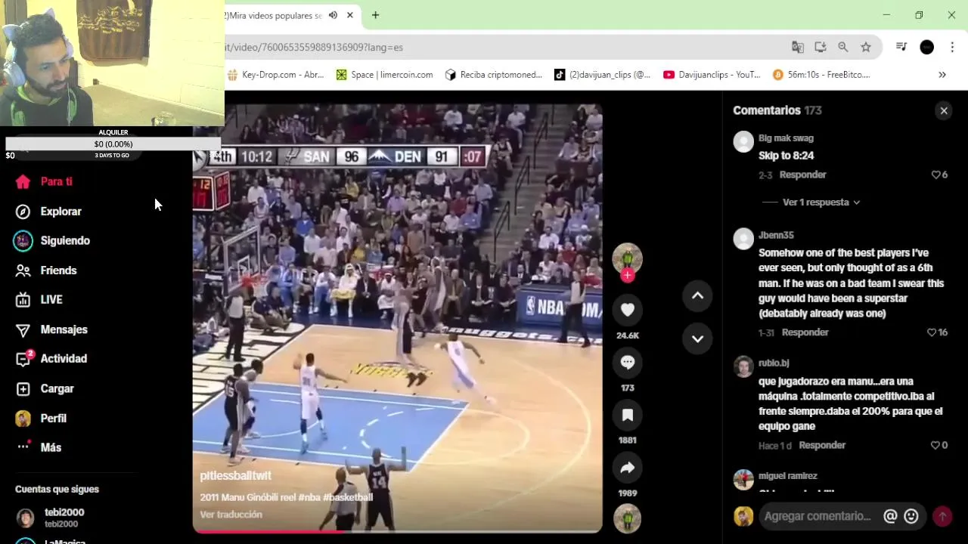
Task: Open miguel ramirez commenter profile name
Action: [x=788, y=476]
